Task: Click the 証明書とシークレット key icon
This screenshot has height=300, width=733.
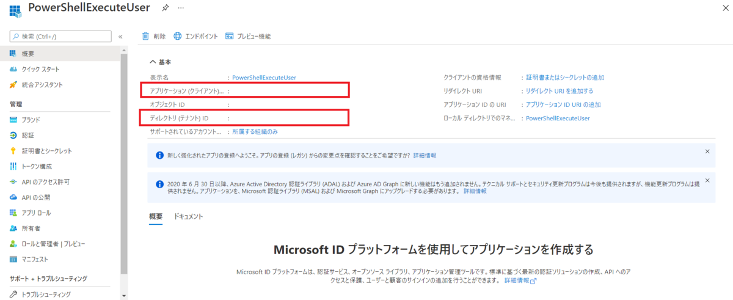Action: click(13, 151)
